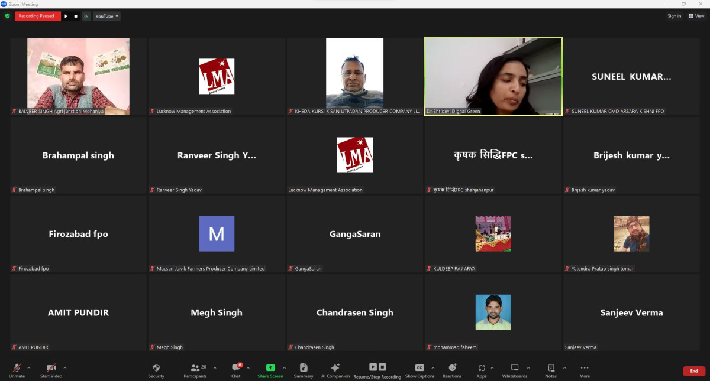The image size is (710, 381).
Task: Open AI Companion
Action: pos(335,370)
